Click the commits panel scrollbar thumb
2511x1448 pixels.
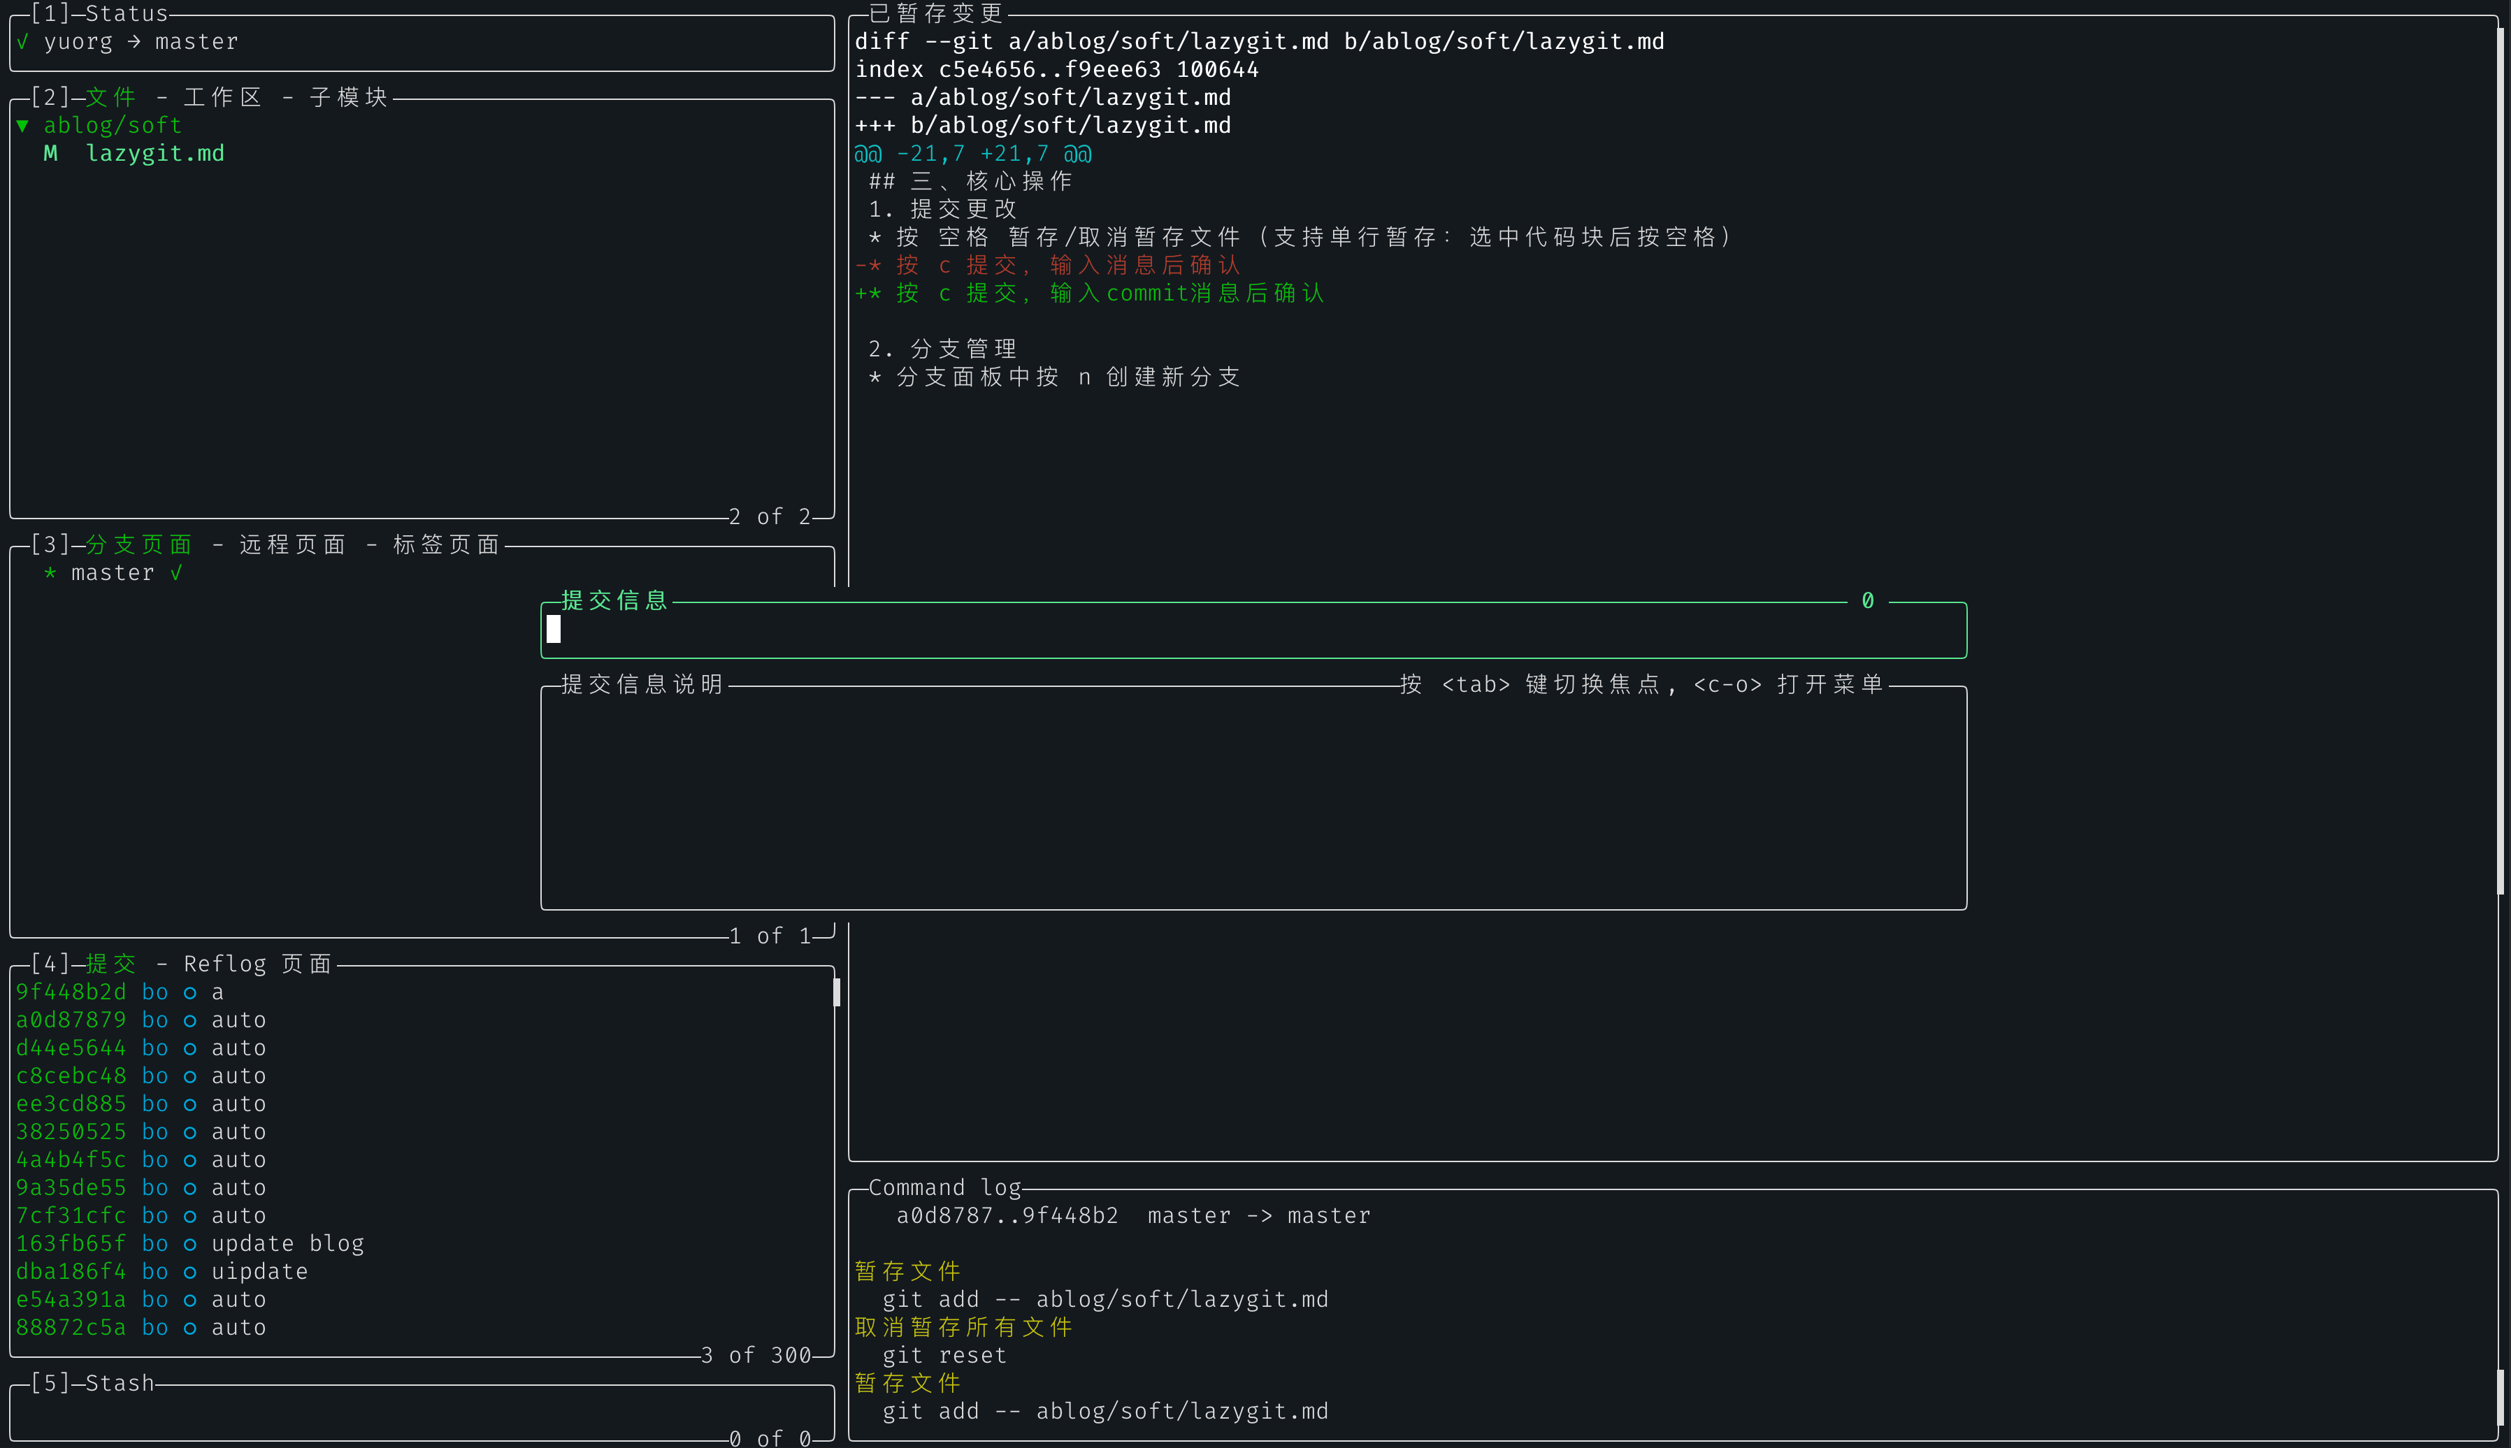pyautogui.click(x=837, y=992)
